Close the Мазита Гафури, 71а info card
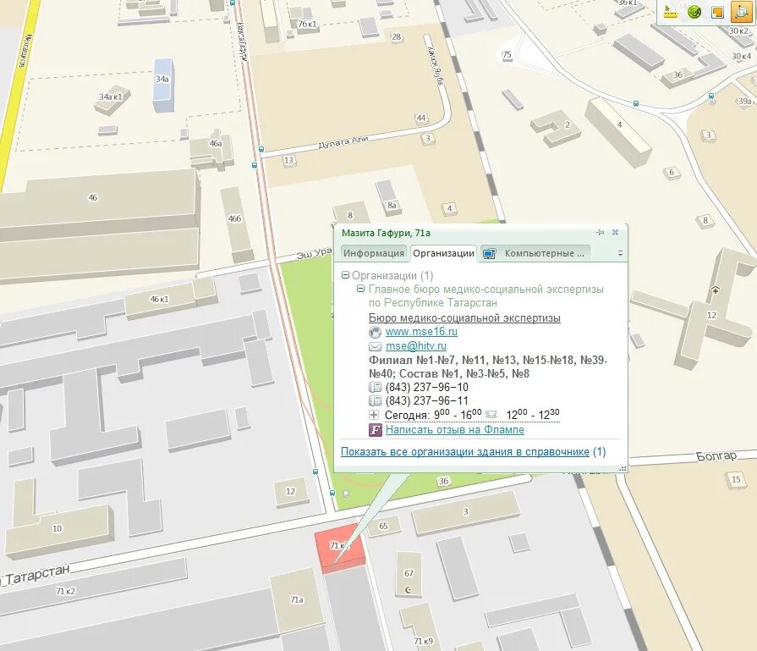757x651 pixels. coord(615,233)
